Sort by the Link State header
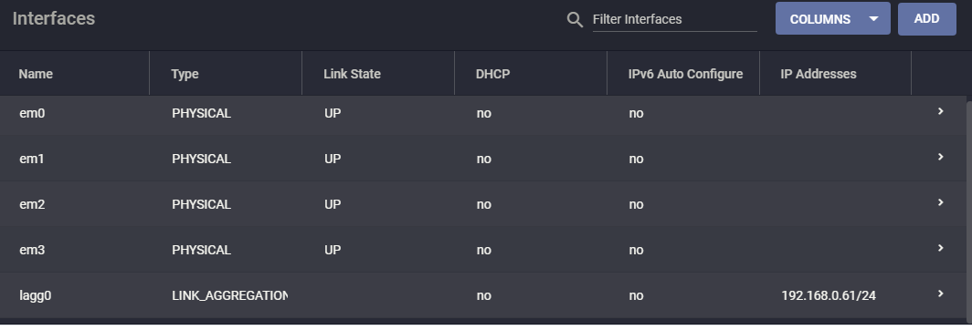This screenshot has width=972, height=330. [352, 74]
